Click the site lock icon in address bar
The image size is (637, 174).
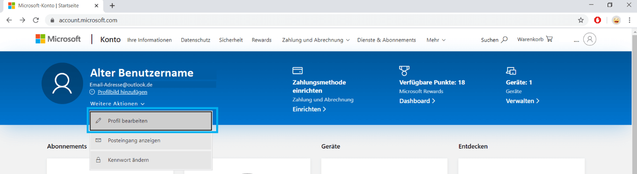click(52, 20)
